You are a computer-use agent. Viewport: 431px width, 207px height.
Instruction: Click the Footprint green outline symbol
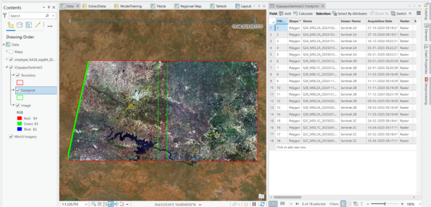[20, 97]
